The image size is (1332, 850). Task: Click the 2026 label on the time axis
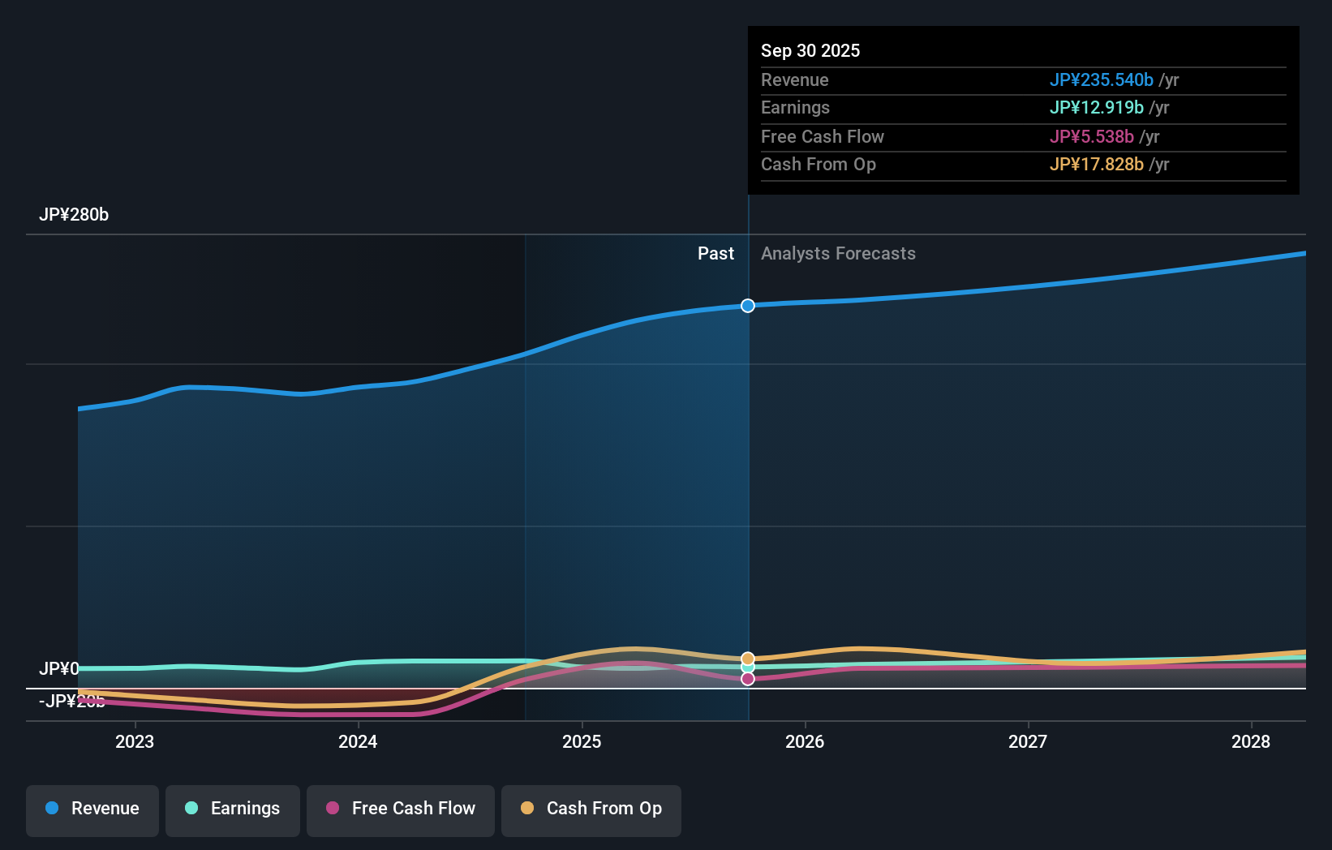point(804,741)
